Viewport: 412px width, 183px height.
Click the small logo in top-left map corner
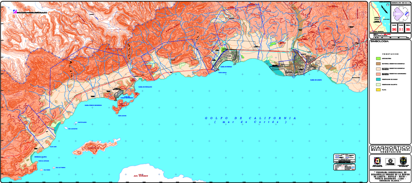14,11
